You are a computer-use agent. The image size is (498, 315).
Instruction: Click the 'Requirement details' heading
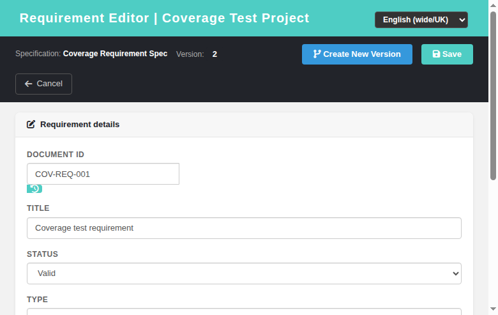click(80, 125)
